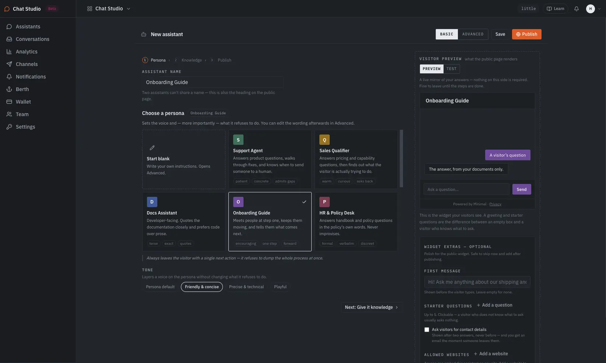Click the purple Send button
Screen dimensions: 606x363
(x=522, y=189)
